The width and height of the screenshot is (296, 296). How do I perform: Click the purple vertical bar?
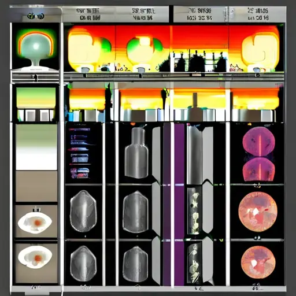(179, 204)
